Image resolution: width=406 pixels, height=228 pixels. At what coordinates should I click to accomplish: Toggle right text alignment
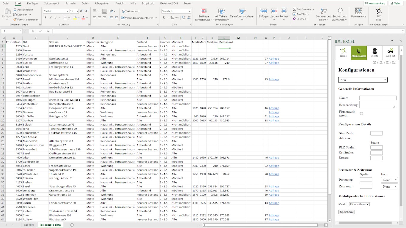click(x=105, y=18)
